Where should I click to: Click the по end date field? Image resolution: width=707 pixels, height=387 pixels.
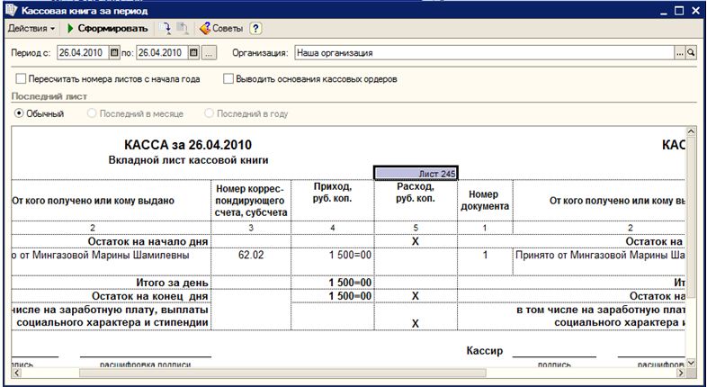click(162, 52)
